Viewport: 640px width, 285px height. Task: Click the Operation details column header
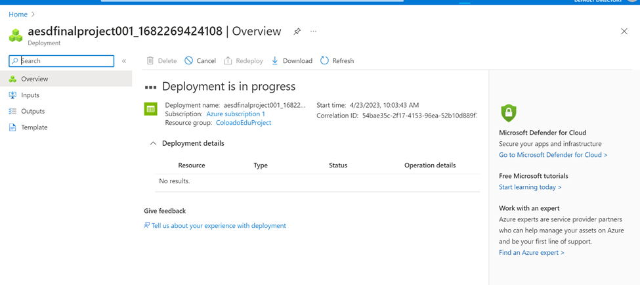coord(430,165)
